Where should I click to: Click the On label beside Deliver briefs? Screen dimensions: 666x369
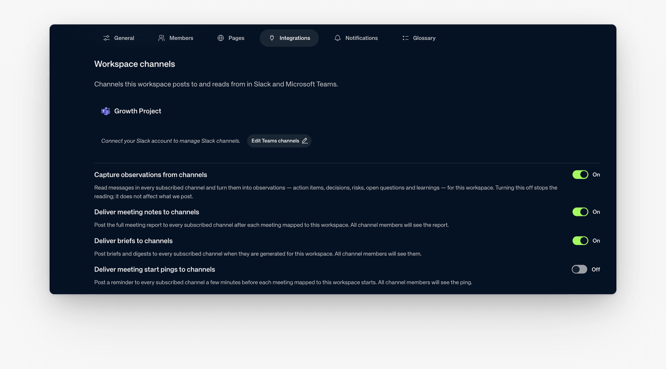(x=596, y=240)
